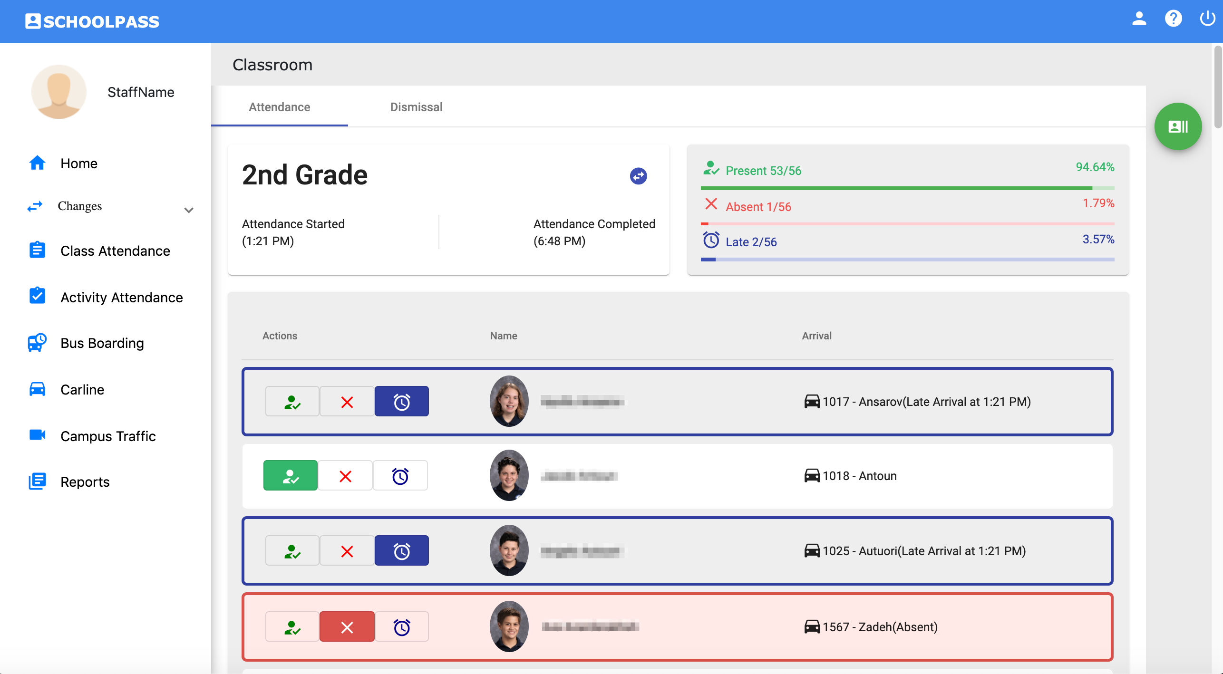The image size is (1223, 674).
Task: Mark 1018 - Antoun student as late
Action: point(400,476)
